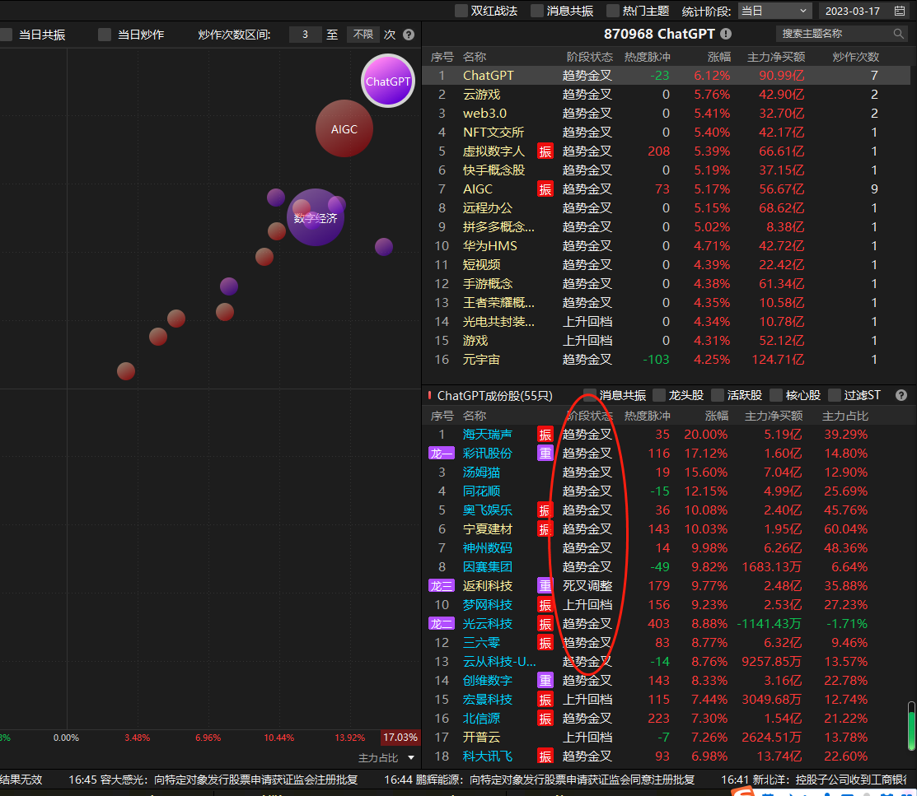Select the ChatGPT bubble in the chart
Image resolution: width=917 pixels, height=796 pixels.
click(388, 81)
